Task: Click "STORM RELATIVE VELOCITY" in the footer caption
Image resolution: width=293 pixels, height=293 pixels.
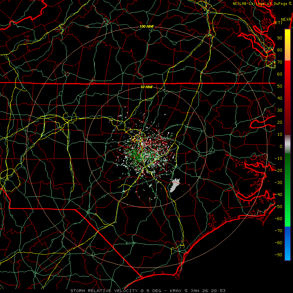Action: (103, 291)
